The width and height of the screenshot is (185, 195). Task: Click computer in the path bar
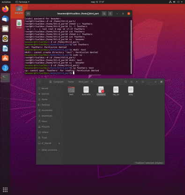click(x=57, y=82)
